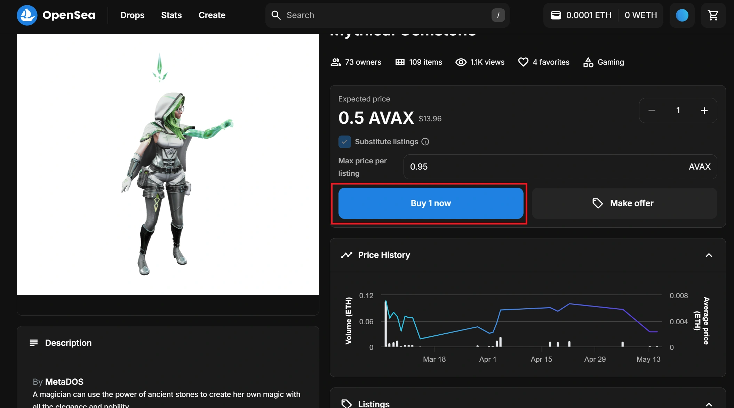Click the Make offer button
The width and height of the screenshot is (734, 408).
point(624,203)
